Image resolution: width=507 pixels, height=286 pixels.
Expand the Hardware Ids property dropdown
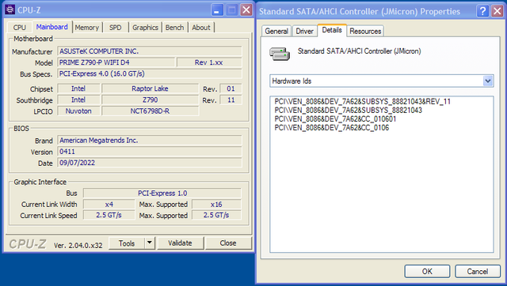click(x=488, y=81)
